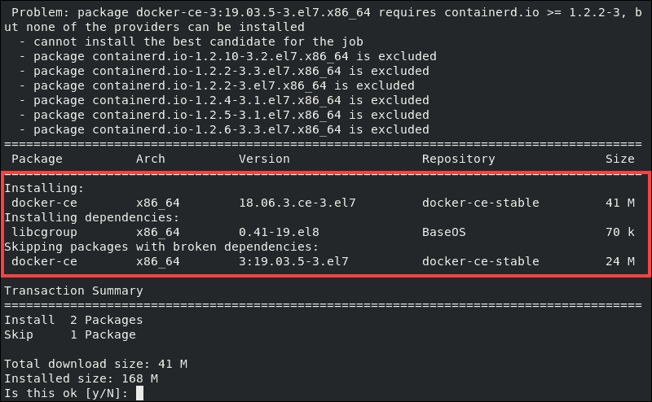Click 'Skip 1 Package' line

click(x=70, y=334)
